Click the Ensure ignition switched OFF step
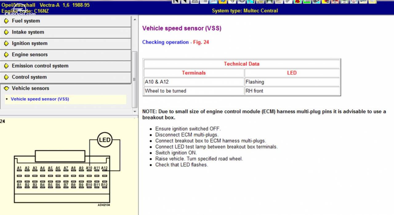394x215 pixels. [x=188, y=129]
